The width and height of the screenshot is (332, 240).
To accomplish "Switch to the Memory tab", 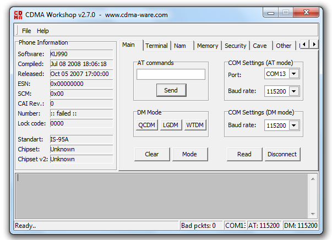I will coord(208,46).
